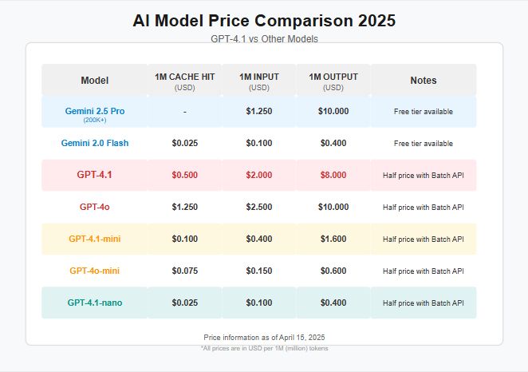Click the AI Model Price Comparison 2025 title
528x372 pixels.
point(264,20)
